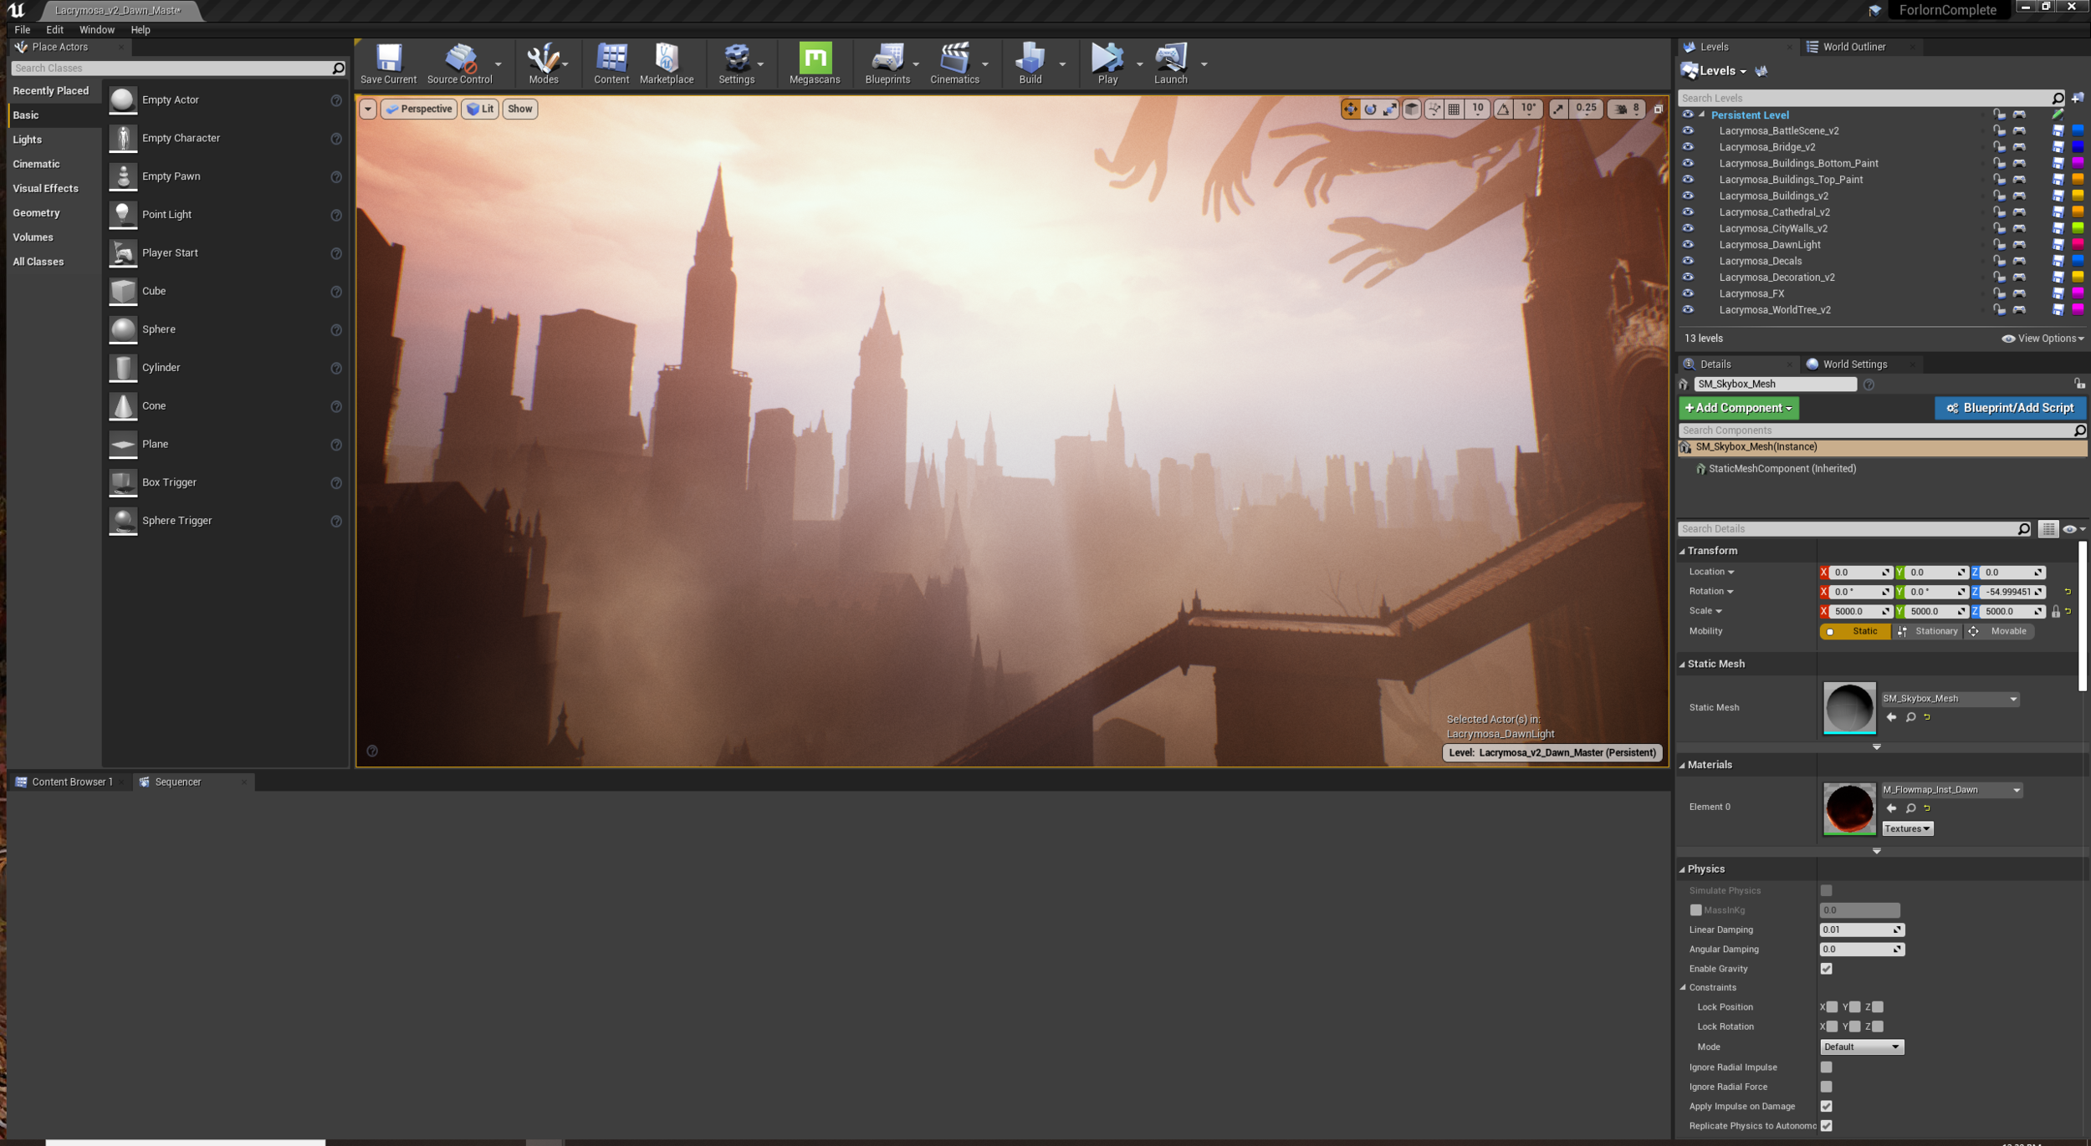The width and height of the screenshot is (2091, 1146).
Task: Uncheck the Enable Gravity checkbox
Action: pos(1826,969)
